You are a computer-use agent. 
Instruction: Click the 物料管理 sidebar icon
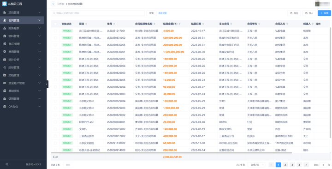[x=5, y=36]
